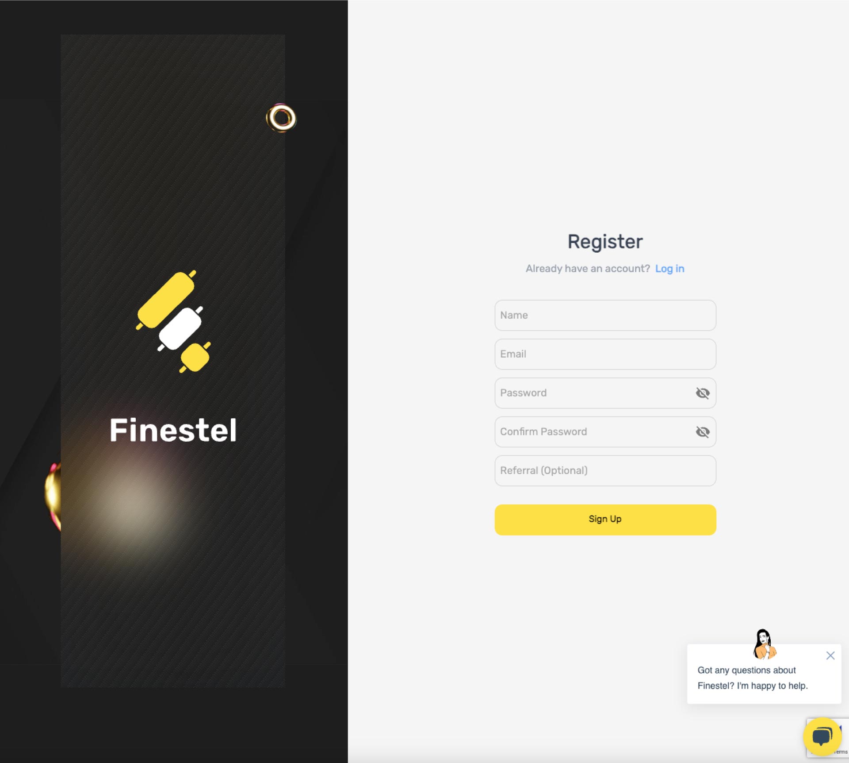Click the Confirm Password input field
Image resolution: width=849 pixels, height=763 pixels.
point(604,432)
